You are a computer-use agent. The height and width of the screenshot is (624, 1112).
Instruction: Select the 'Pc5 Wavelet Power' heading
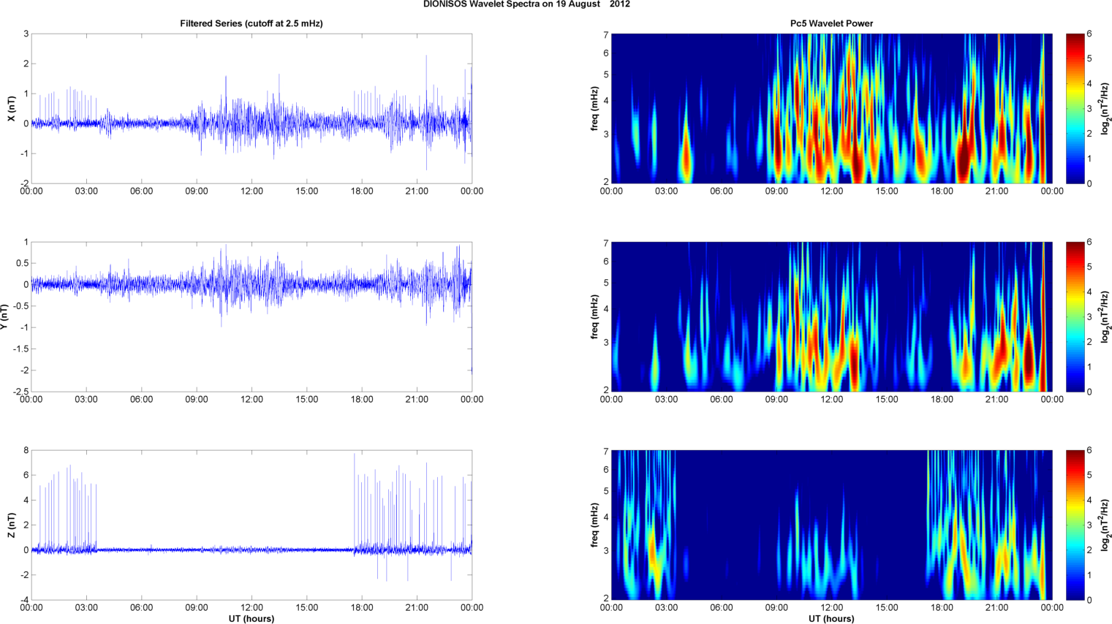831,23
